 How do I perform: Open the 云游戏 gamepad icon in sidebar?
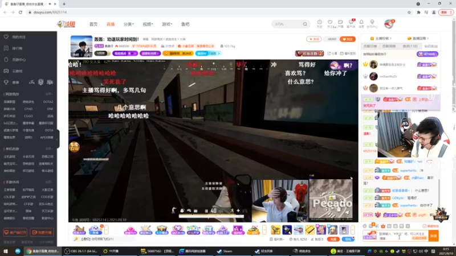(x=6, y=71)
